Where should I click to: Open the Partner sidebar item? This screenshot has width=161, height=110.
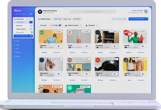(17, 52)
